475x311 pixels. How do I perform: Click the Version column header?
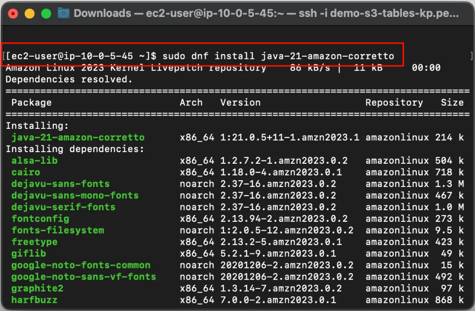(x=241, y=102)
